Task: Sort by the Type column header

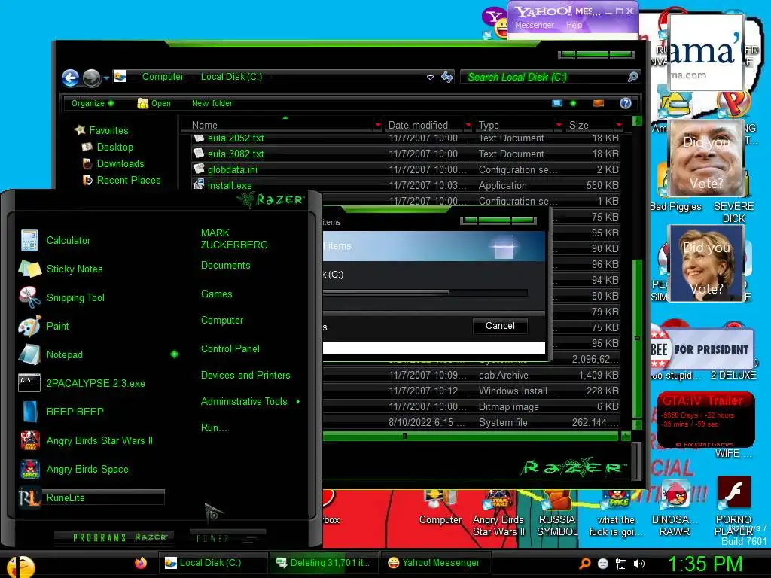Action: point(515,126)
